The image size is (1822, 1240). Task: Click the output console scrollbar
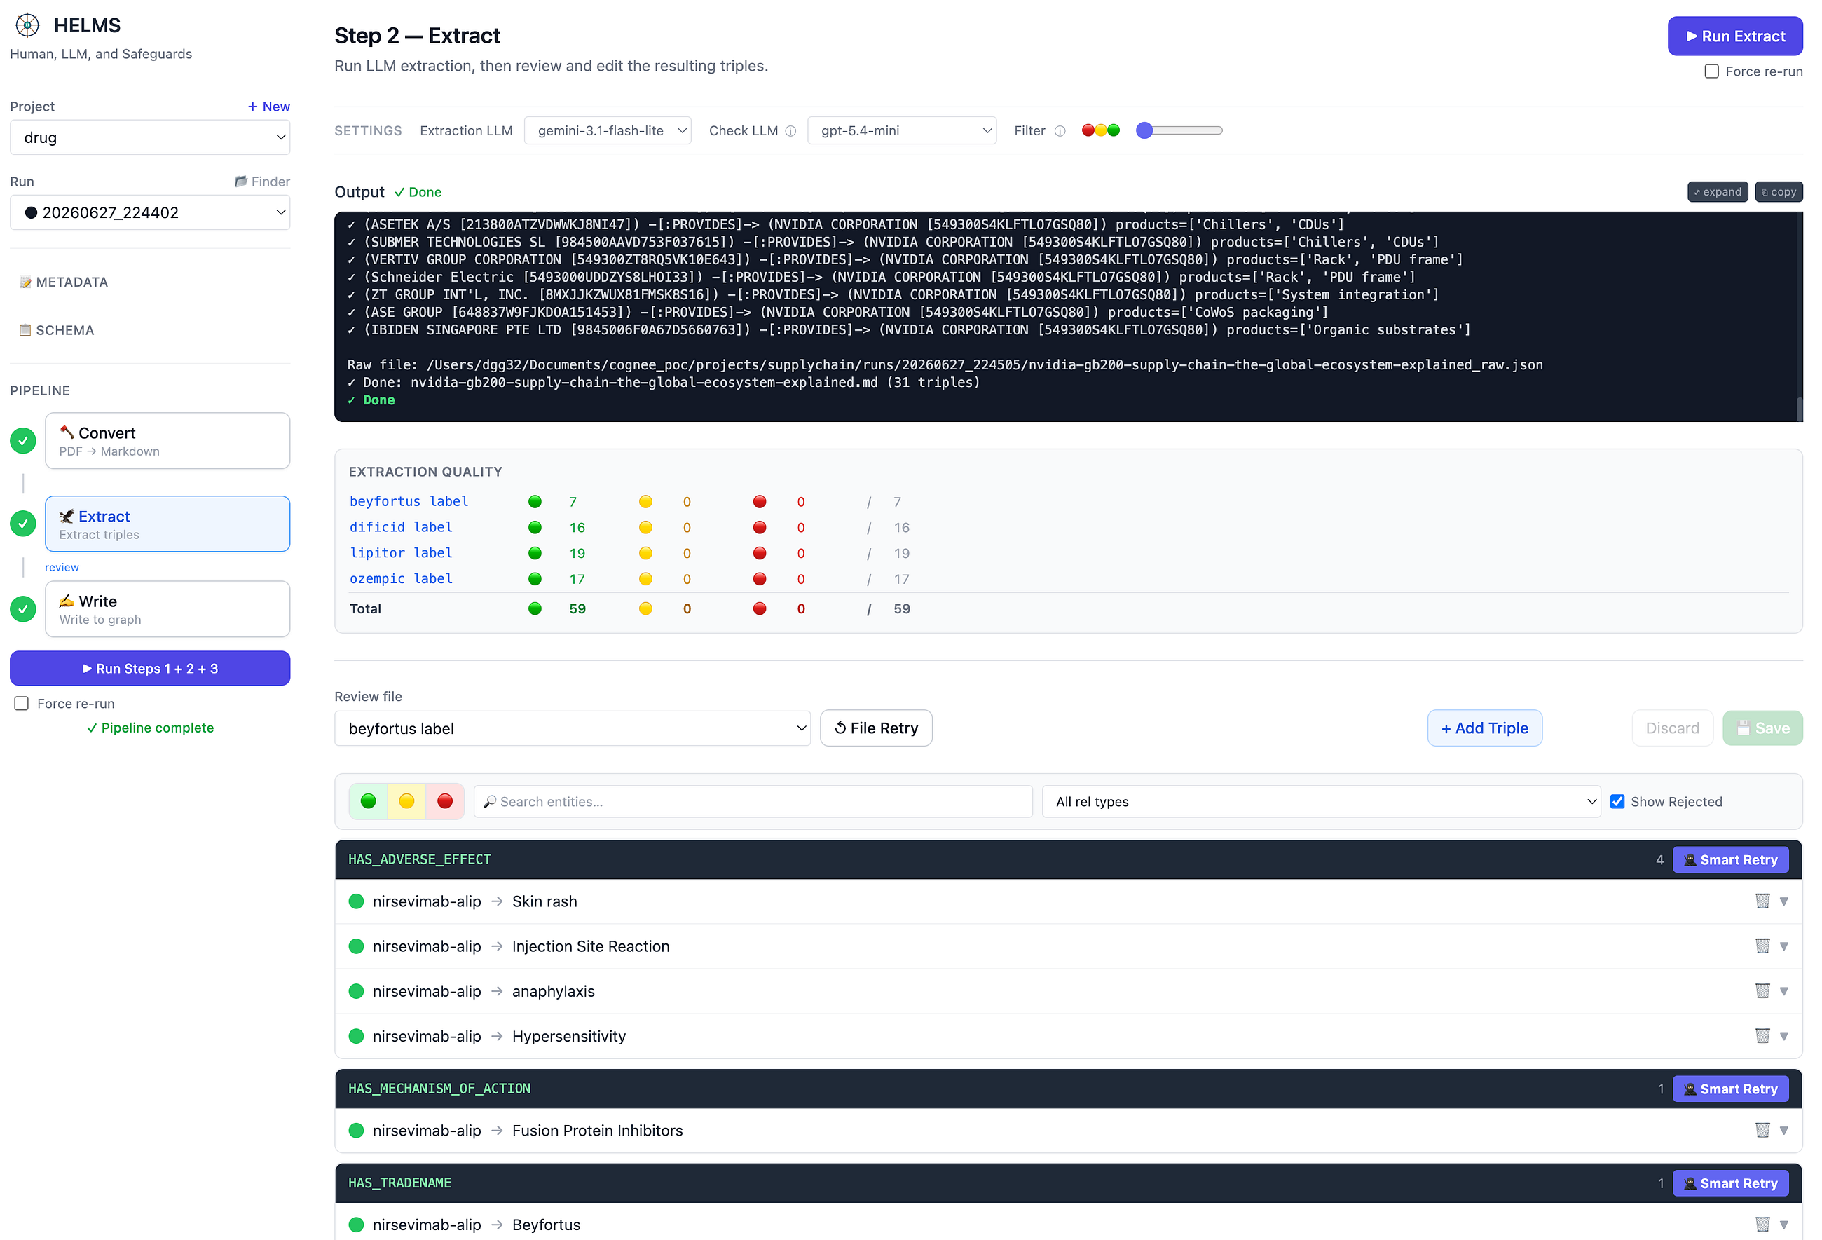click(x=1800, y=409)
